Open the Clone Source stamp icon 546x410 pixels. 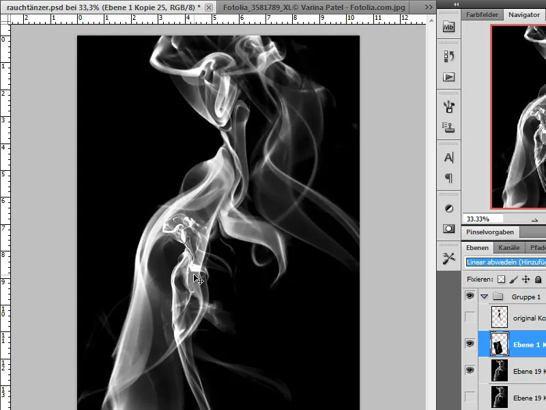coord(448,127)
